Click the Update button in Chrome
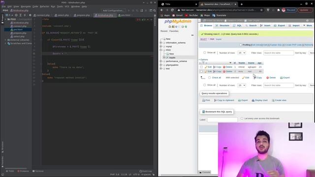Viewport: 315px width, 177px height. click(305, 10)
